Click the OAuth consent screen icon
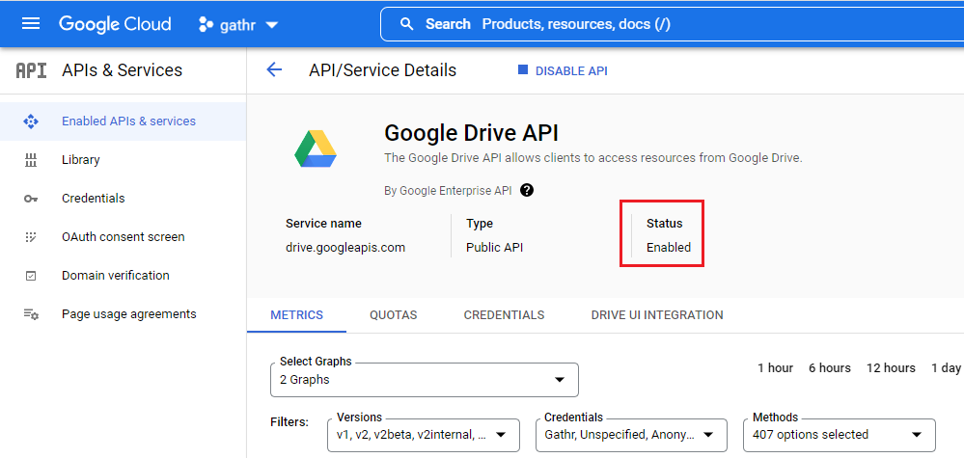The height and width of the screenshot is (458, 964). pyautogui.click(x=31, y=237)
